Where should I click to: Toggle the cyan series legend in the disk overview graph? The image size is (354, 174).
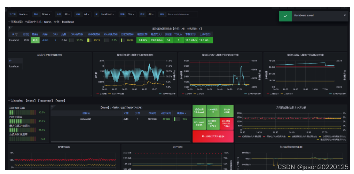click(x=338, y=93)
